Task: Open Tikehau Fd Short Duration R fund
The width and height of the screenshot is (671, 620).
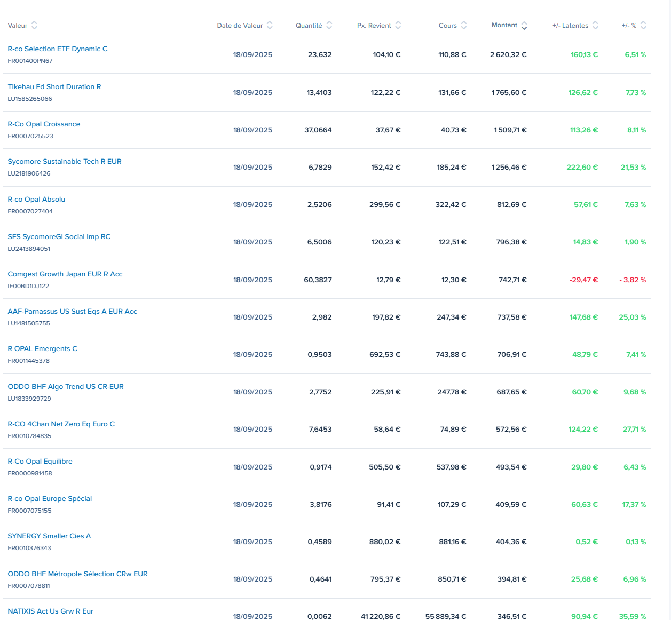Action: pyautogui.click(x=54, y=86)
